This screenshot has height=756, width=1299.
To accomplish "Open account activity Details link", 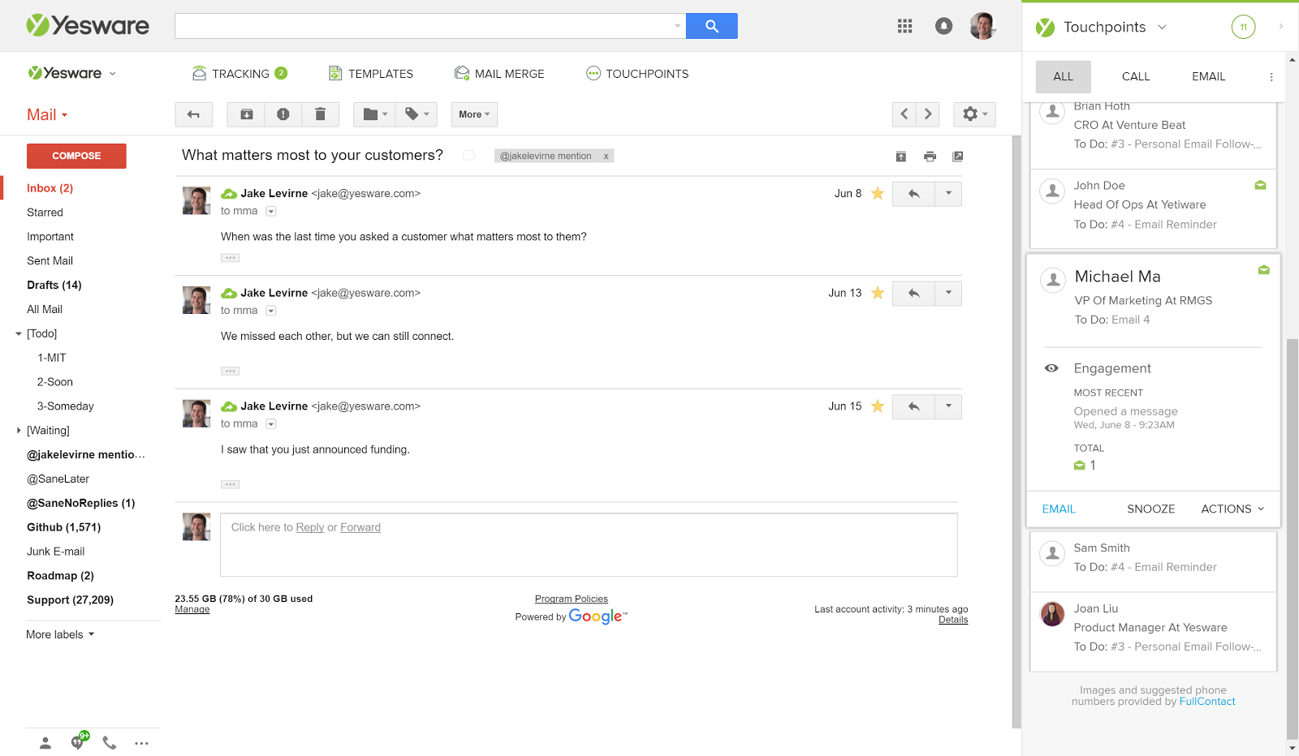I will (x=953, y=620).
